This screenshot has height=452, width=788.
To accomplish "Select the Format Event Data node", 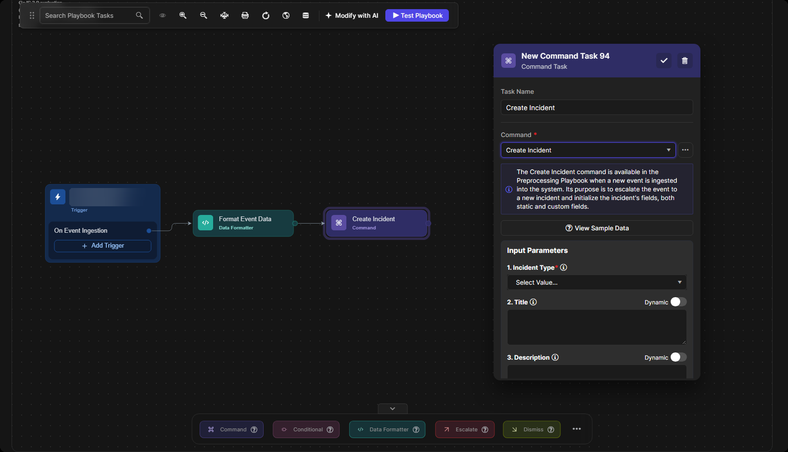I will point(243,223).
